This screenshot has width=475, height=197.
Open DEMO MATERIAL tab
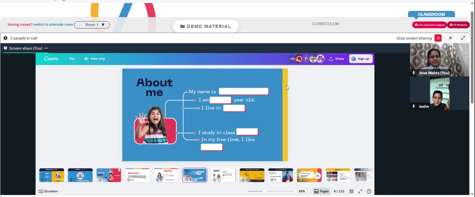(206, 27)
